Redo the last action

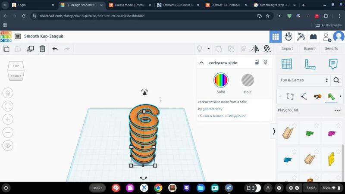coord(67,49)
